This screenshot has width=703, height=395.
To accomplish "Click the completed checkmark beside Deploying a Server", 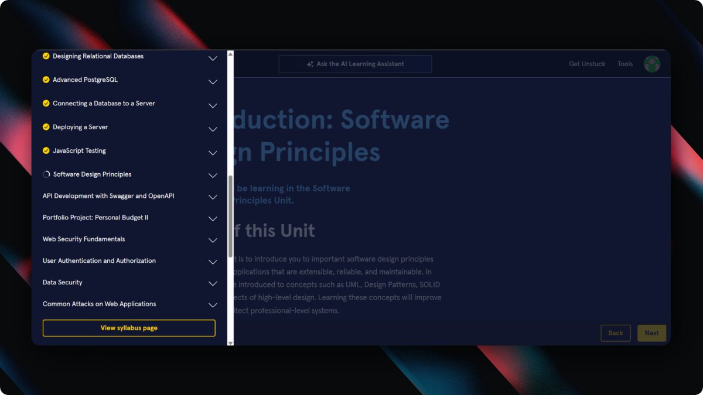I will (x=46, y=127).
